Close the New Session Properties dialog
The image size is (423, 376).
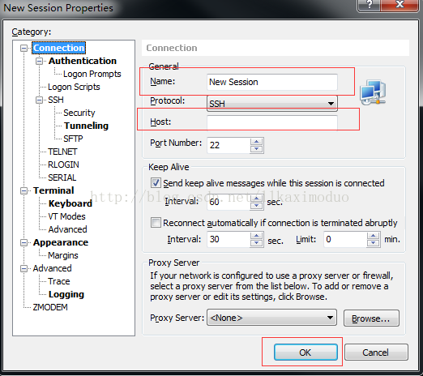399,5
